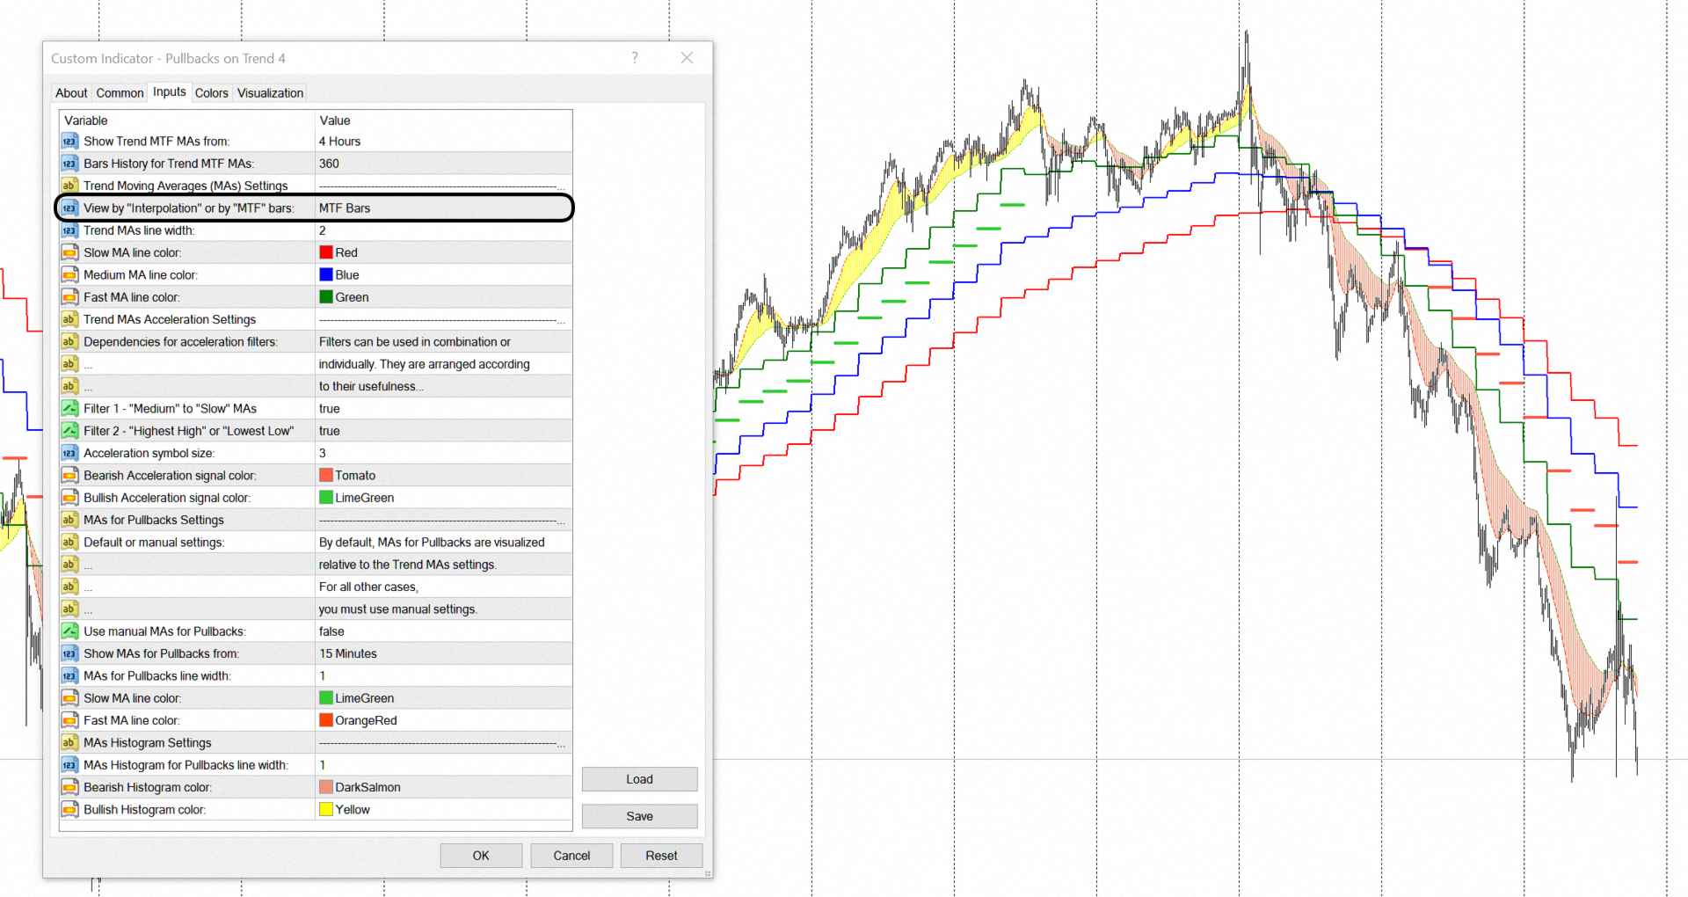Click the icon beside Show Trend MTF MAs from
1688x897 pixels.
coord(69,142)
